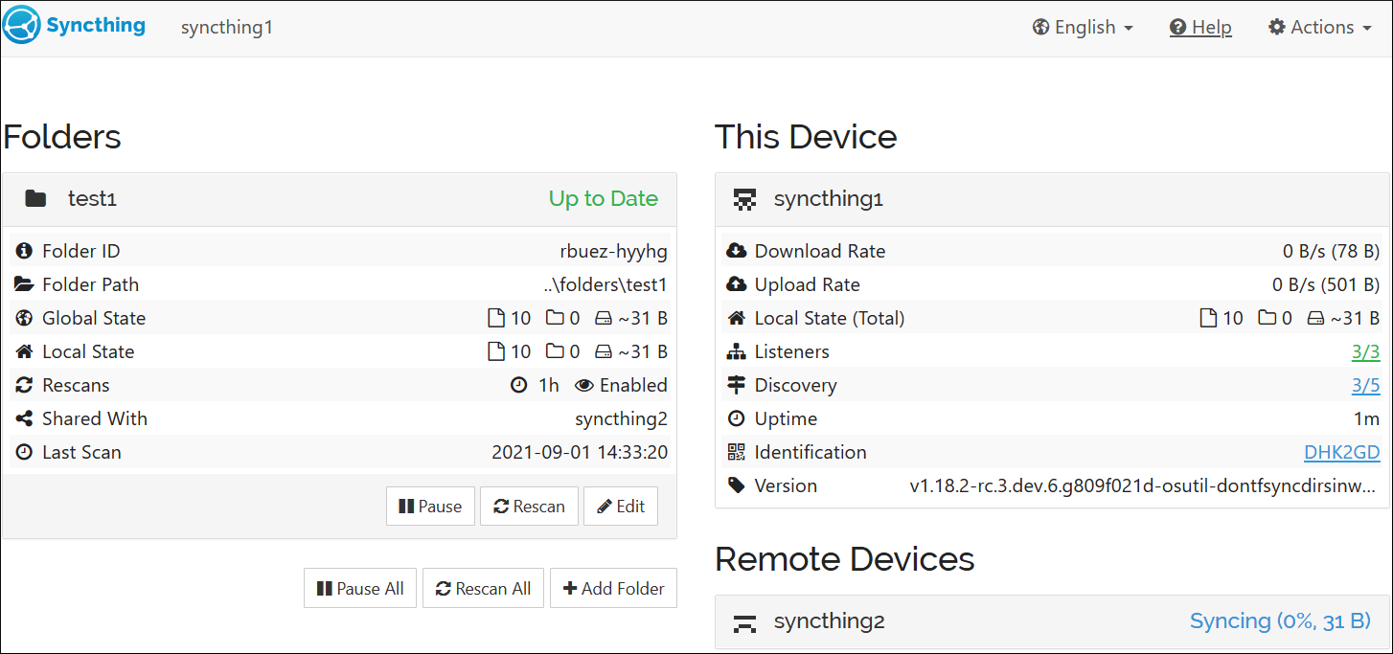
Task: Click the Uptime value 1m
Action: pos(1368,418)
